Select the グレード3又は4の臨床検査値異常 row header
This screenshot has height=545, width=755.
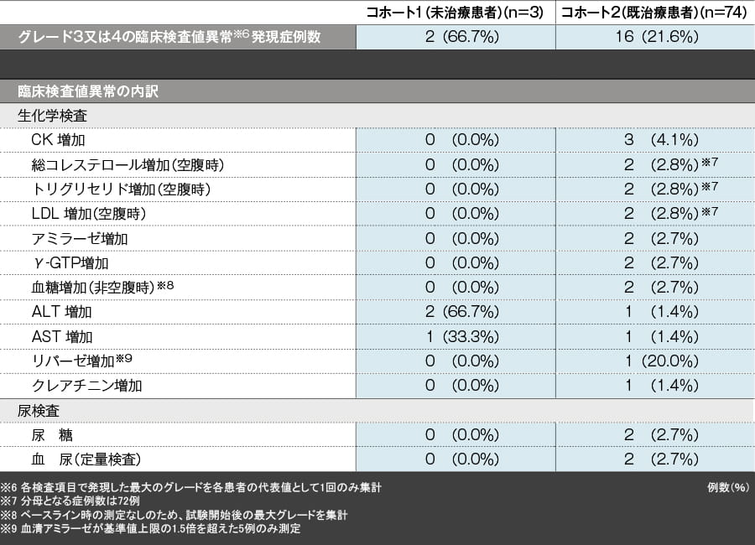coord(169,37)
